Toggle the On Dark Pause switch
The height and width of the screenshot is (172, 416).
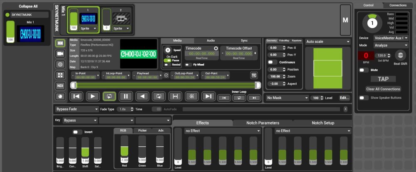tap(167, 61)
